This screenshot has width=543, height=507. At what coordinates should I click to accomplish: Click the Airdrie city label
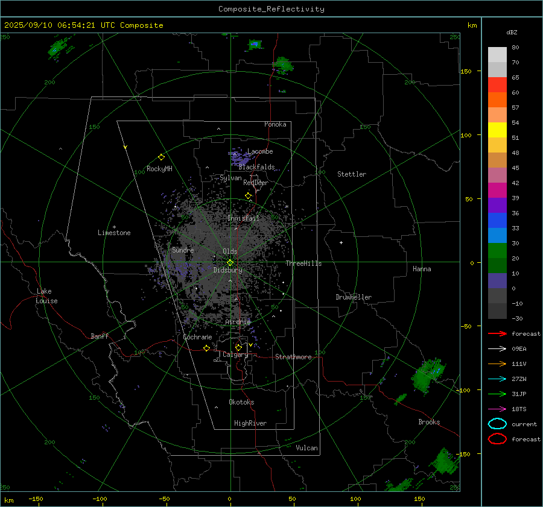click(x=238, y=322)
